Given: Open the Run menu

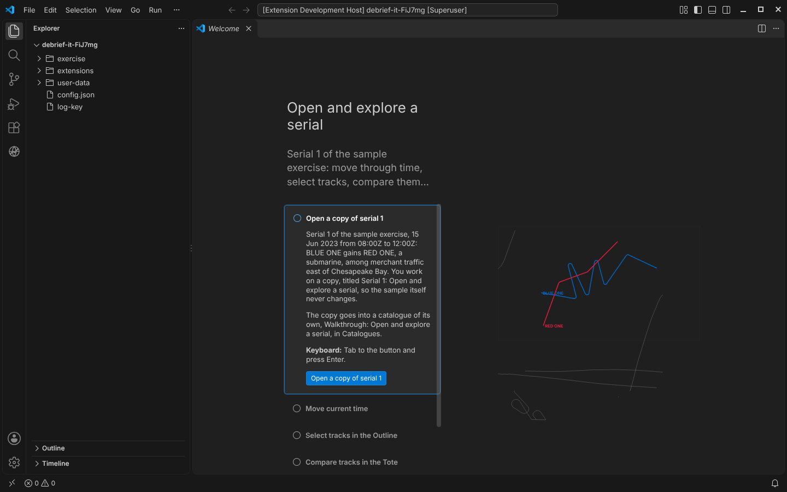Looking at the screenshot, I should pos(155,10).
